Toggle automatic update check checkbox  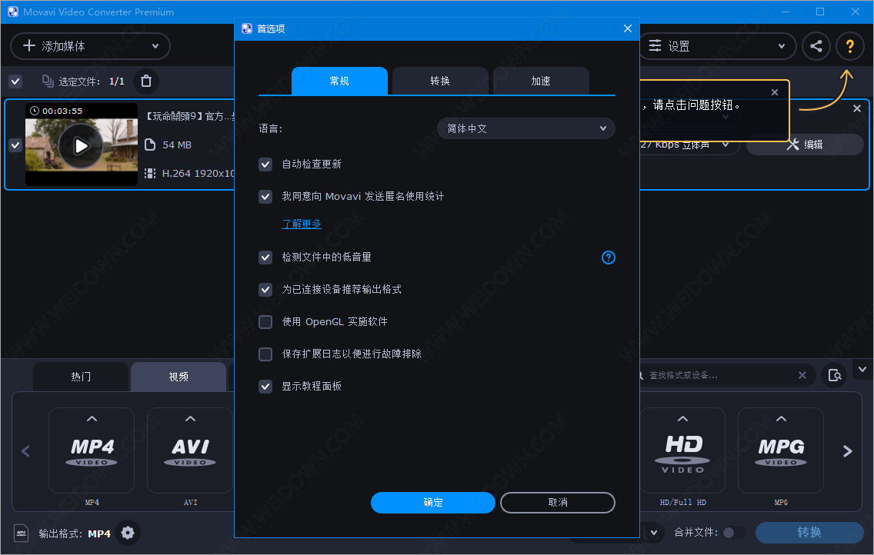(x=265, y=165)
